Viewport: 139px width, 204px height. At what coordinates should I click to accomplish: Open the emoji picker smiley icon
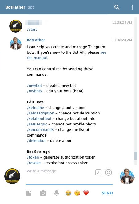point(109,172)
